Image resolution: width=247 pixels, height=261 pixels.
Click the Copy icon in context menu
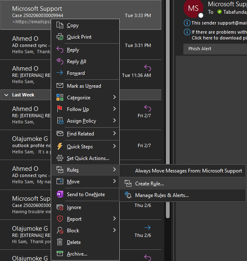coord(60,25)
